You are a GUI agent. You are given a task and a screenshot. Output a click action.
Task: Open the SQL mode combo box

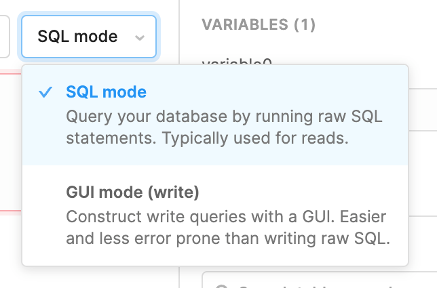click(89, 37)
